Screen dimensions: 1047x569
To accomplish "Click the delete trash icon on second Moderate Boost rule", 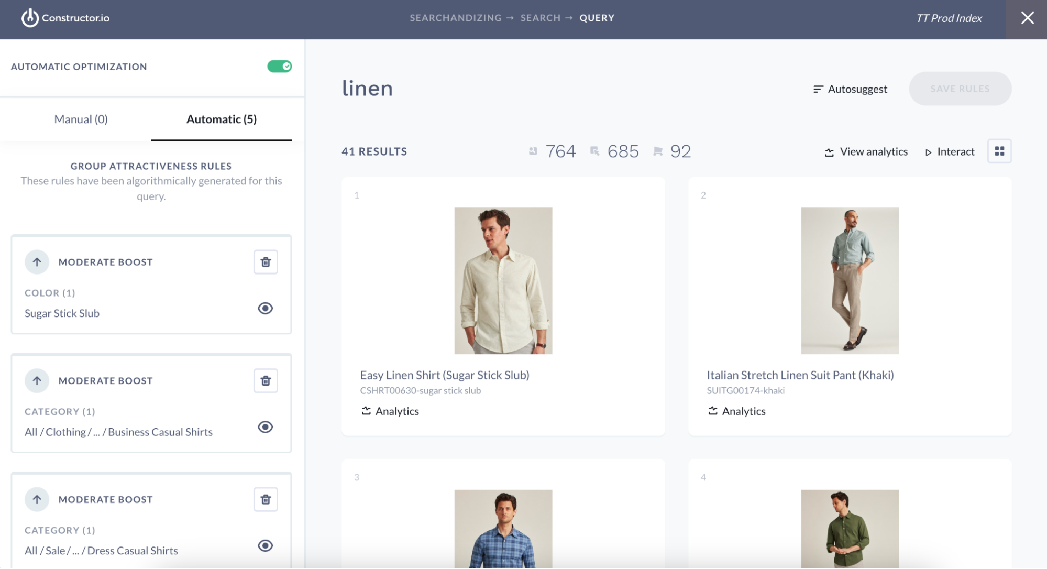I will (266, 380).
